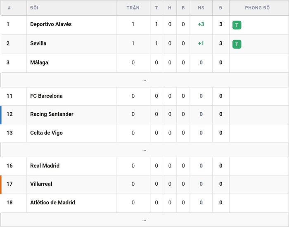Select the ĐỘI column header
Screen dimensions: 289x227
34,8
